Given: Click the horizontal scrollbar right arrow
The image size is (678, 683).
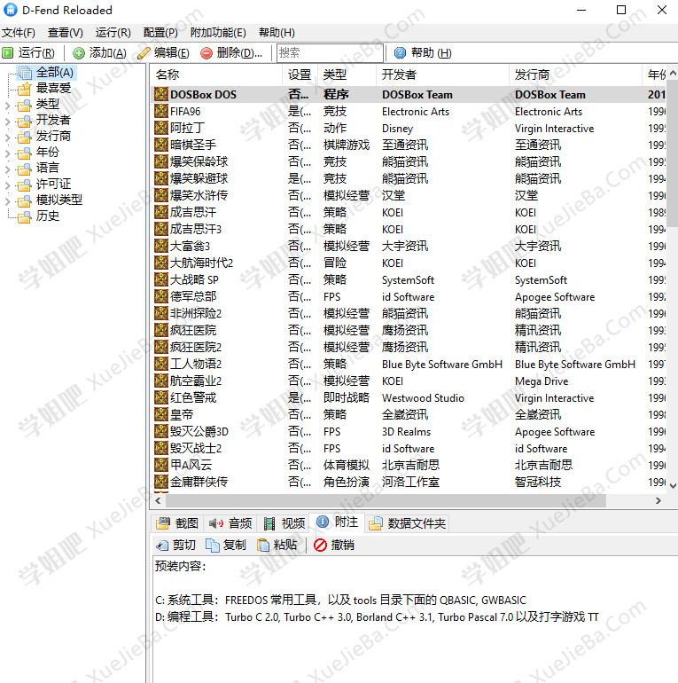Looking at the screenshot, I should (659, 501).
